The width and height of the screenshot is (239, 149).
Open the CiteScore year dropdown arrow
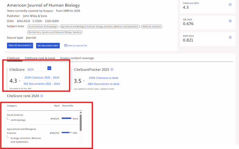click(x=49, y=68)
